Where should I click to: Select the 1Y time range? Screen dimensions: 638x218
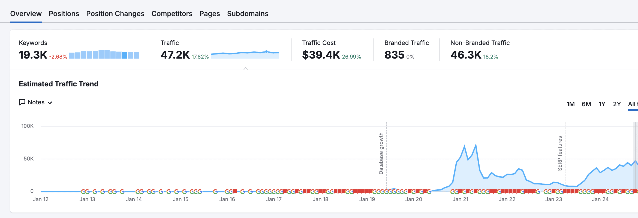click(602, 104)
